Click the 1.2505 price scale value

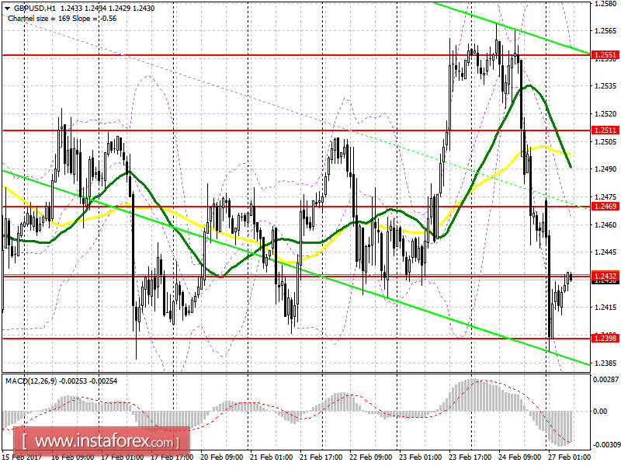click(605, 141)
